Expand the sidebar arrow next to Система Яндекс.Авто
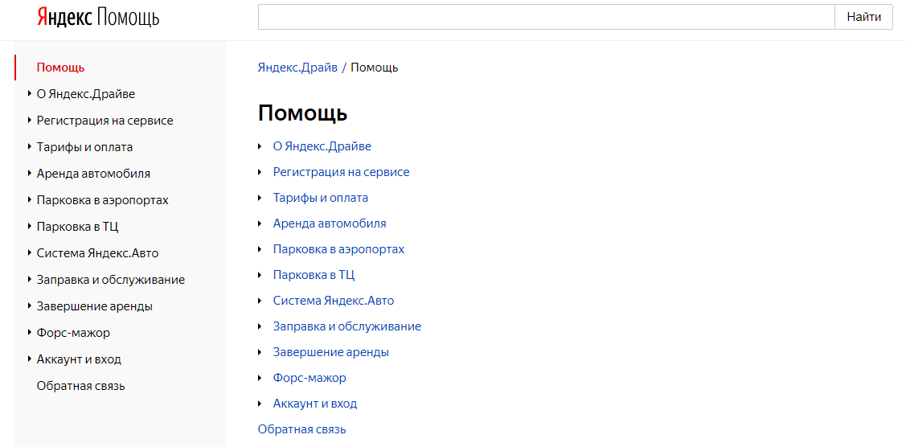Viewport: 906px width, 447px height. [30, 253]
